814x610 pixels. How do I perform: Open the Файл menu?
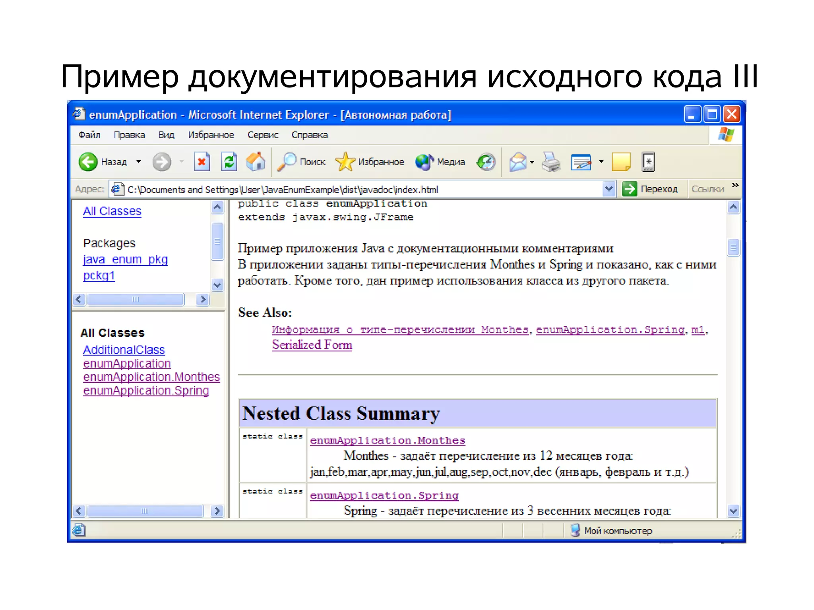(x=89, y=135)
